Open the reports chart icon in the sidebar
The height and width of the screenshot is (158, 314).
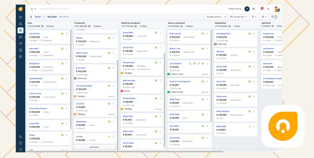coord(21,50)
